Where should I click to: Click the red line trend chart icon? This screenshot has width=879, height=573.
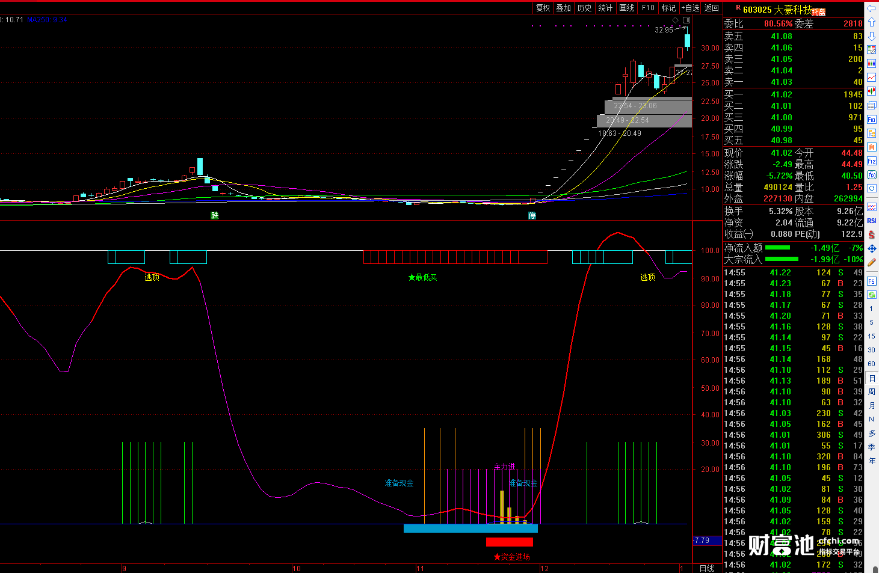[871, 78]
